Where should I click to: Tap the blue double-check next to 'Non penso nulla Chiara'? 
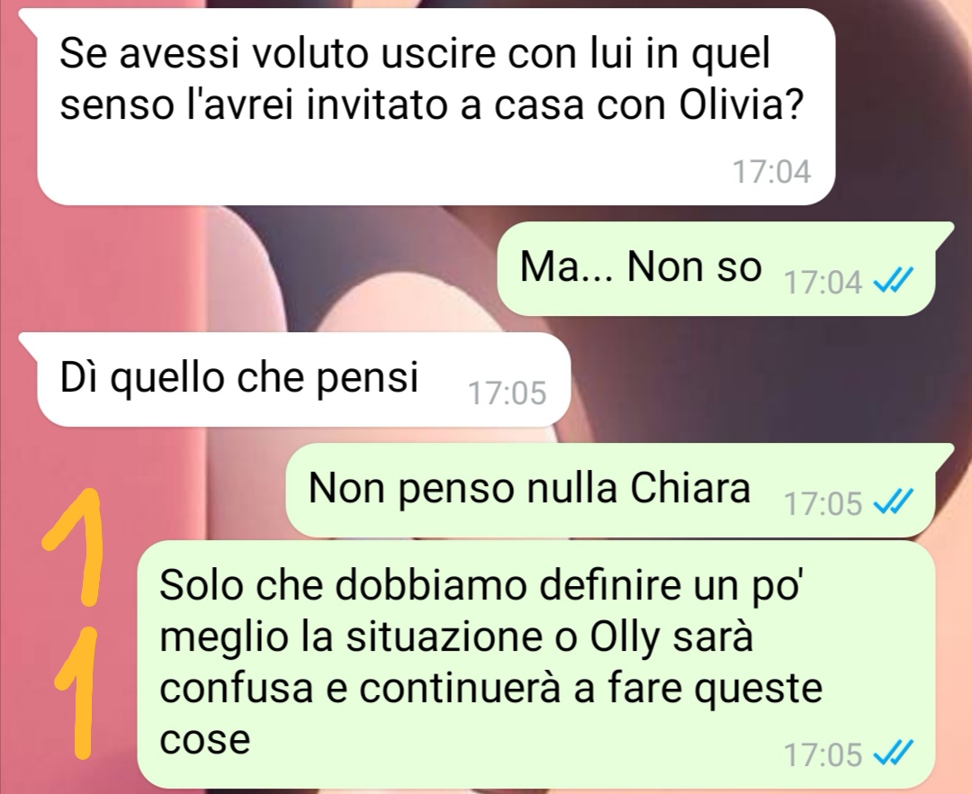tap(893, 501)
